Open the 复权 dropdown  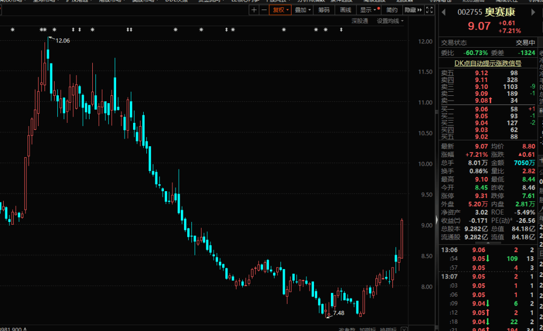coord(280,10)
